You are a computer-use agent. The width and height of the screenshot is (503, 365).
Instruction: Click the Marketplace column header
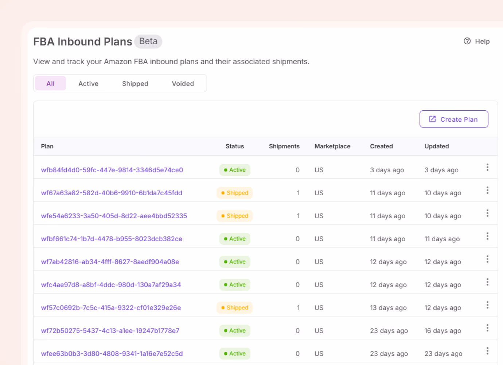tap(332, 146)
